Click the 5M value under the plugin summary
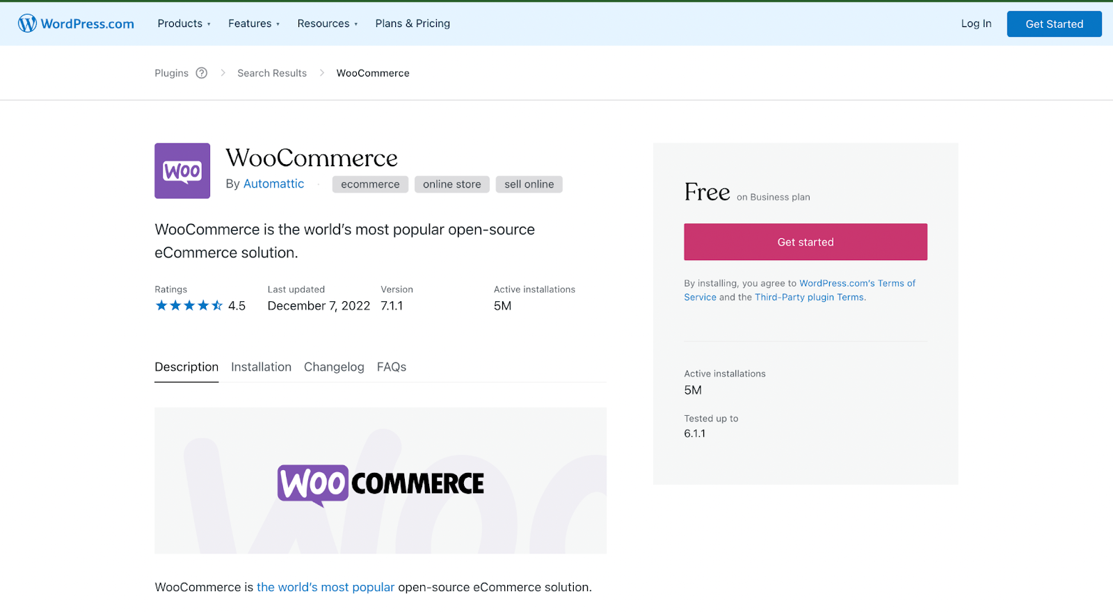1113x612 pixels. point(502,306)
